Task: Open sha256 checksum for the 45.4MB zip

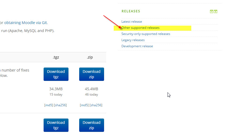Action: 96,105
